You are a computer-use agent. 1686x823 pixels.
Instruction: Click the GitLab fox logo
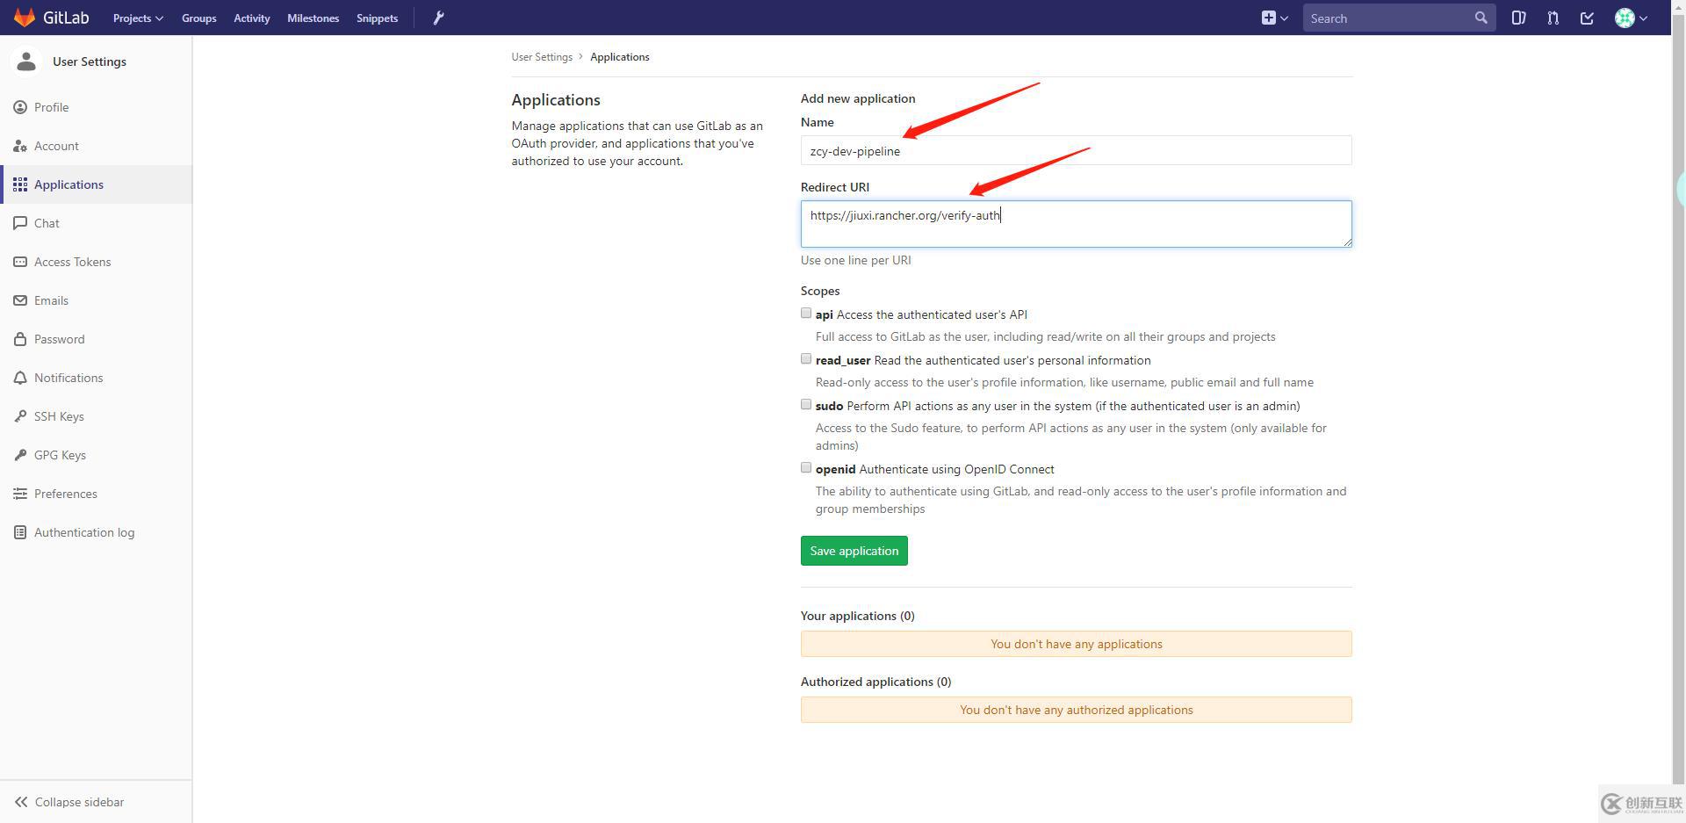pyautogui.click(x=25, y=18)
